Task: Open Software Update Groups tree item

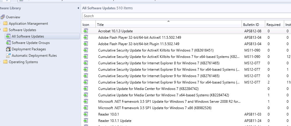Action: tap(31, 42)
